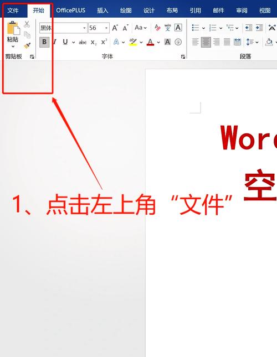Open the font size dropdown showing 56
This screenshot has height=357, width=277.
point(99,28)
